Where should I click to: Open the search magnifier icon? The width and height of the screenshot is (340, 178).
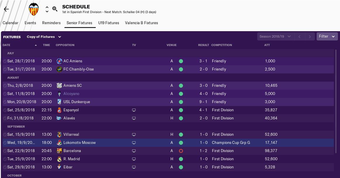55,9
